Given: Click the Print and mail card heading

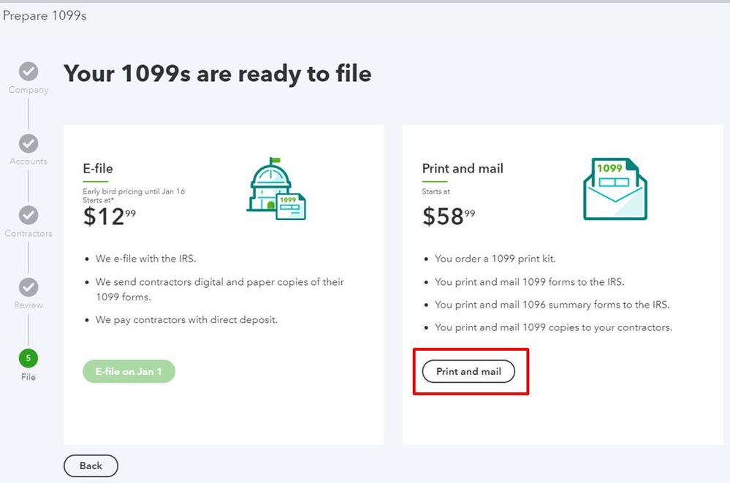Looking at the screenshot, I should coord(463,168).
